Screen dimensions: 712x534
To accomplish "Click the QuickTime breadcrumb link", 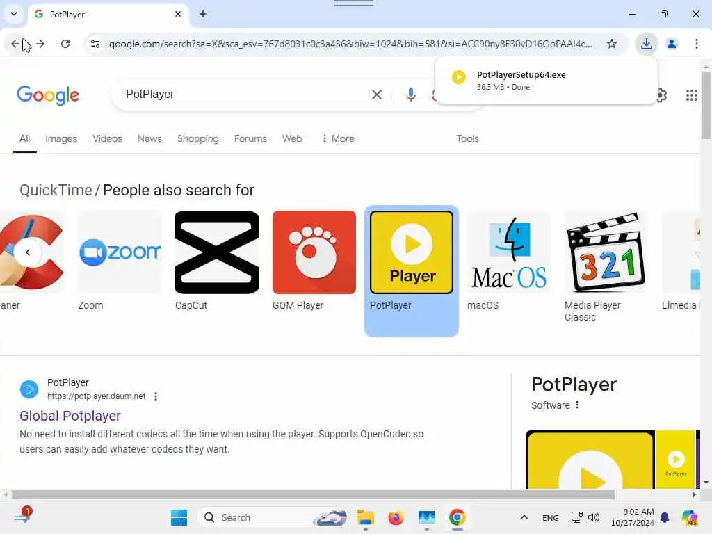I will click(56, 190).
